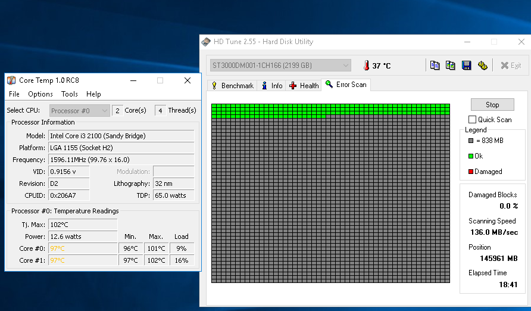Click the VID value 0.9156 v
531x311 pixels.
(69, 172)
